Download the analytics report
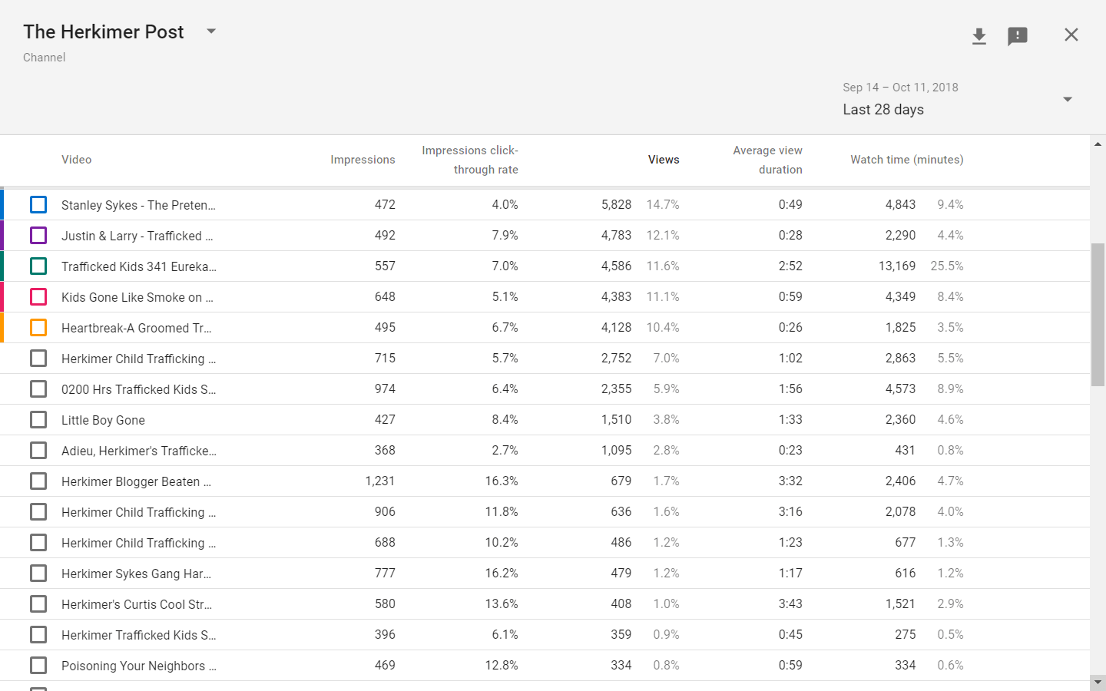Viewport: 1106px width, 691px height. tap(979, 36)
